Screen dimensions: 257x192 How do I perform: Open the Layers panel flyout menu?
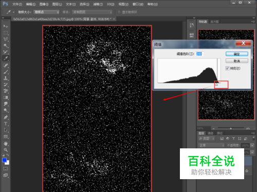tap(253, 133)
